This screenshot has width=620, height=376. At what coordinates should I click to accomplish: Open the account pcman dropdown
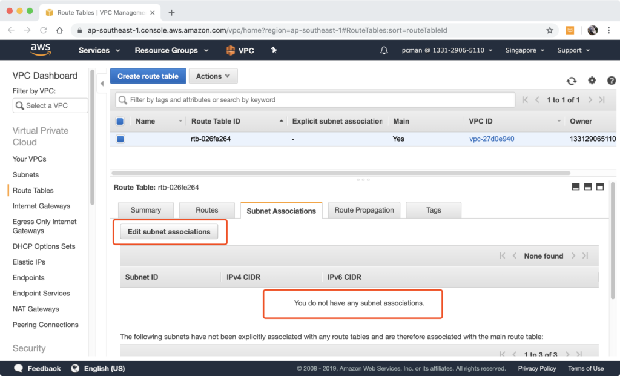[x=447, y=50]
